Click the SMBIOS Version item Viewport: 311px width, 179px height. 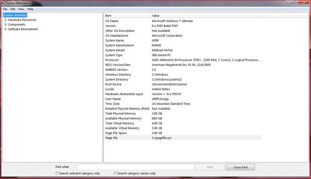click(116, 69)
